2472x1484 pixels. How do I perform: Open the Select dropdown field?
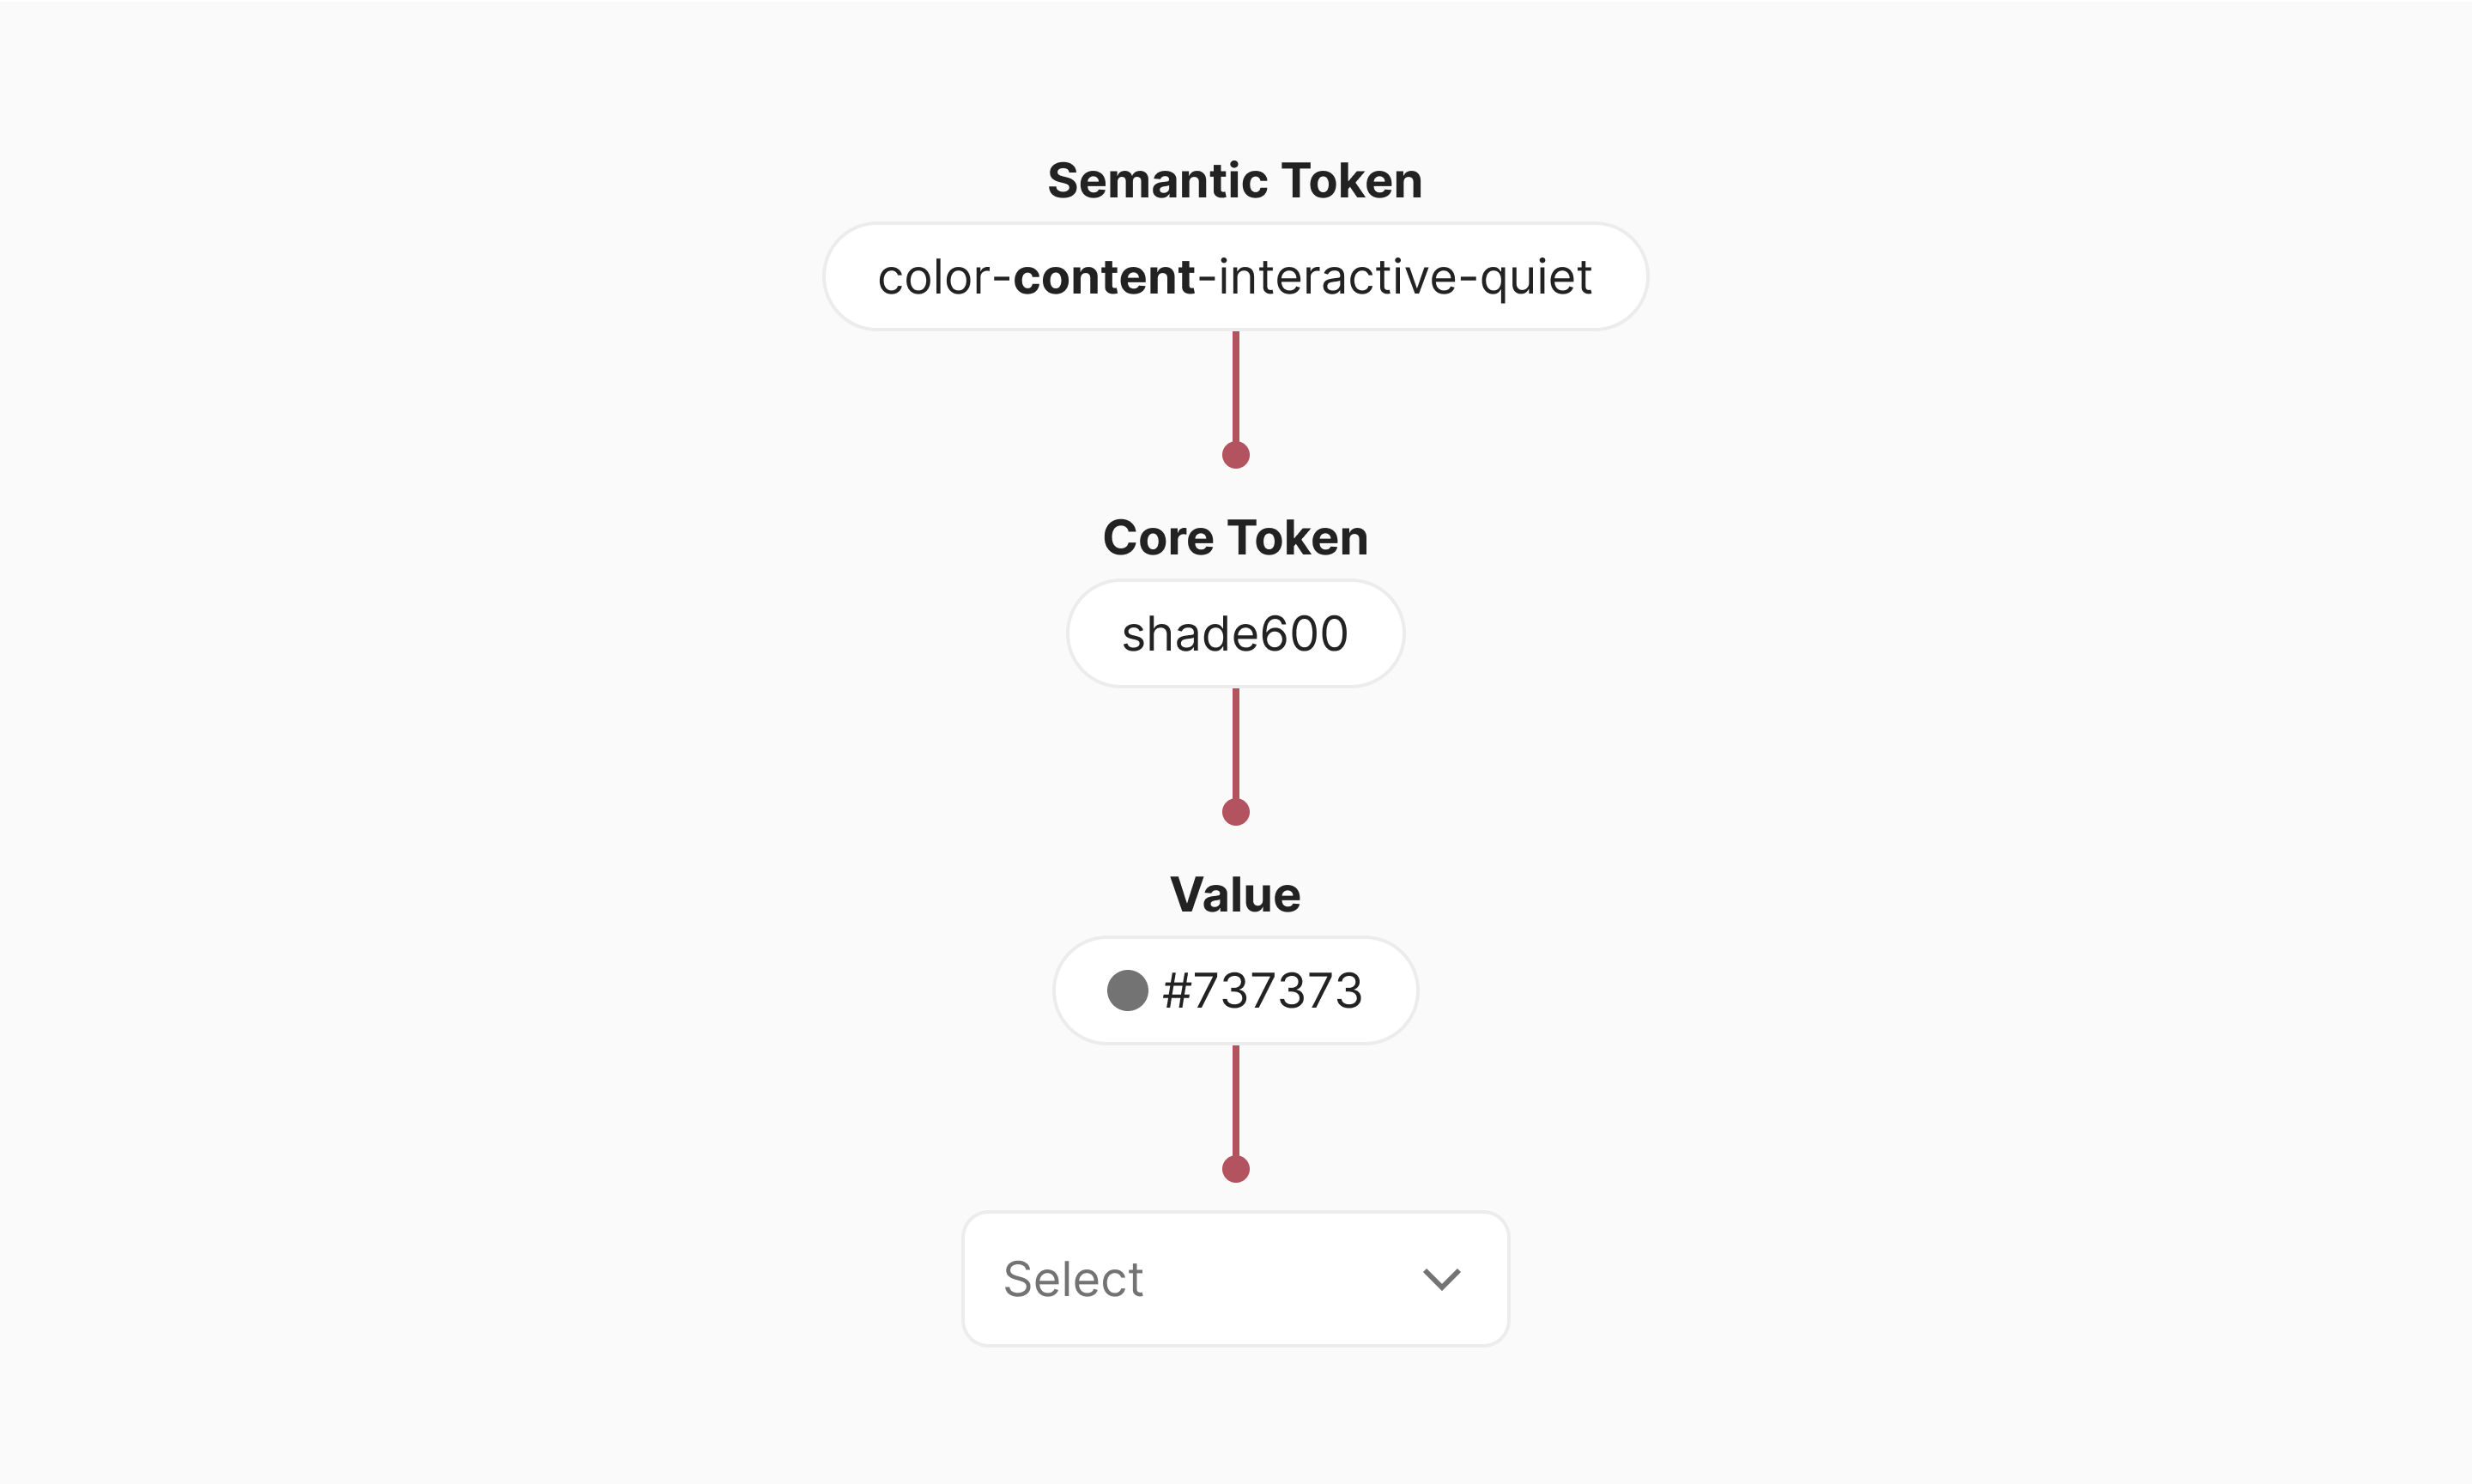click(x=1235, y=1279)
